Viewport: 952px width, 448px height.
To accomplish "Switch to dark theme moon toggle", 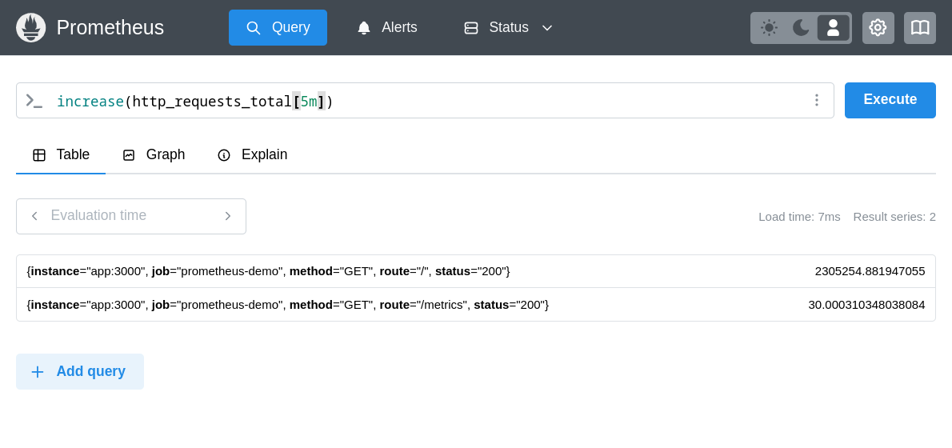I will [x=801, y=28].
